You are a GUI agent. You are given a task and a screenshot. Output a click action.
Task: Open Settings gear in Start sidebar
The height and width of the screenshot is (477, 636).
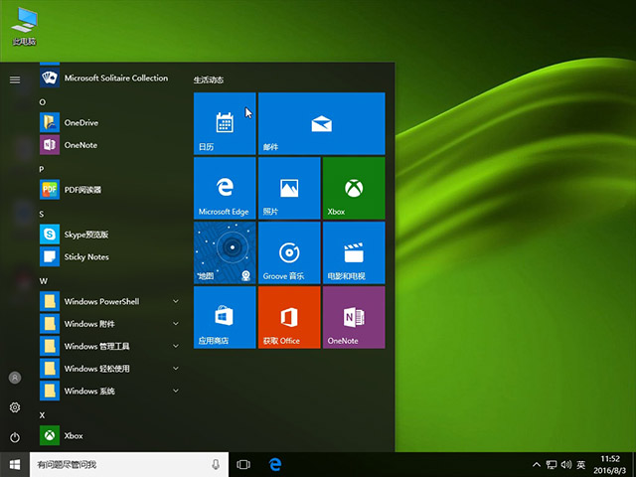point(15,407)
